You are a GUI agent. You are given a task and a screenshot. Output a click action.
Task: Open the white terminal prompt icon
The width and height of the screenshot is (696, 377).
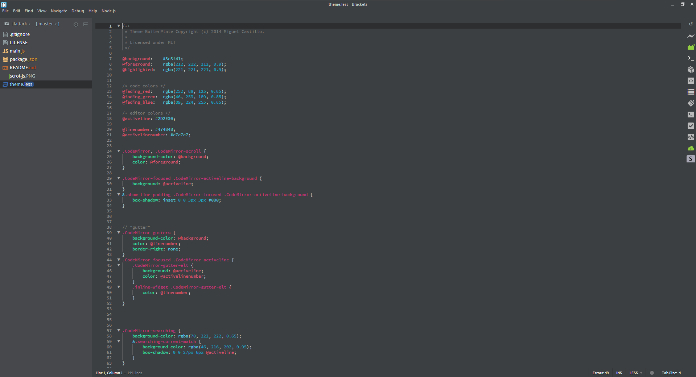tap(691, 58)
